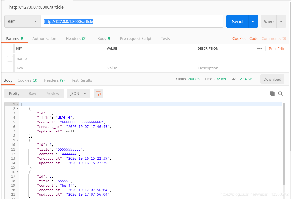Collapse the JSON array at line 1
Screen dimensions: 291x199
pyautogui.click(x=17, y=104)
